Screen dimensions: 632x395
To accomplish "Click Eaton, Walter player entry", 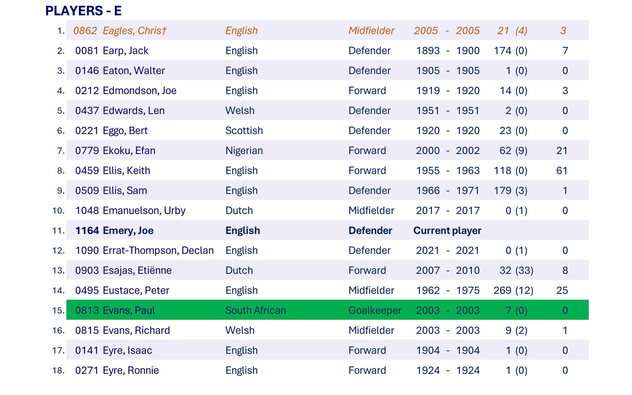I will (133, 71).
